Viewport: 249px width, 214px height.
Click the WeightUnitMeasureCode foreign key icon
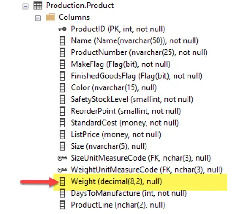[62, 170]
